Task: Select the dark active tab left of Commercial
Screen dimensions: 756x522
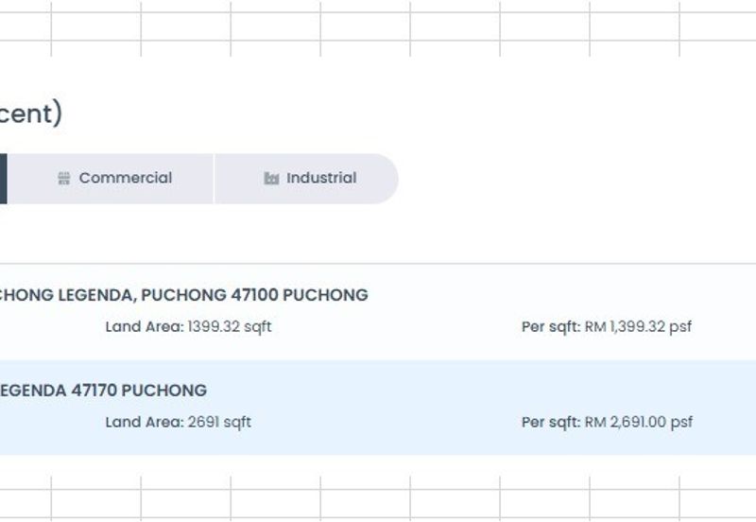Action: pos(3,179)
